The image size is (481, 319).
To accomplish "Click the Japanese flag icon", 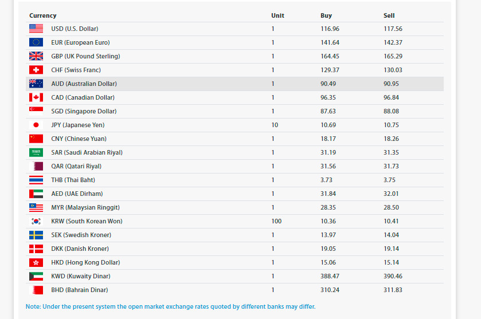I will (36, 125).
